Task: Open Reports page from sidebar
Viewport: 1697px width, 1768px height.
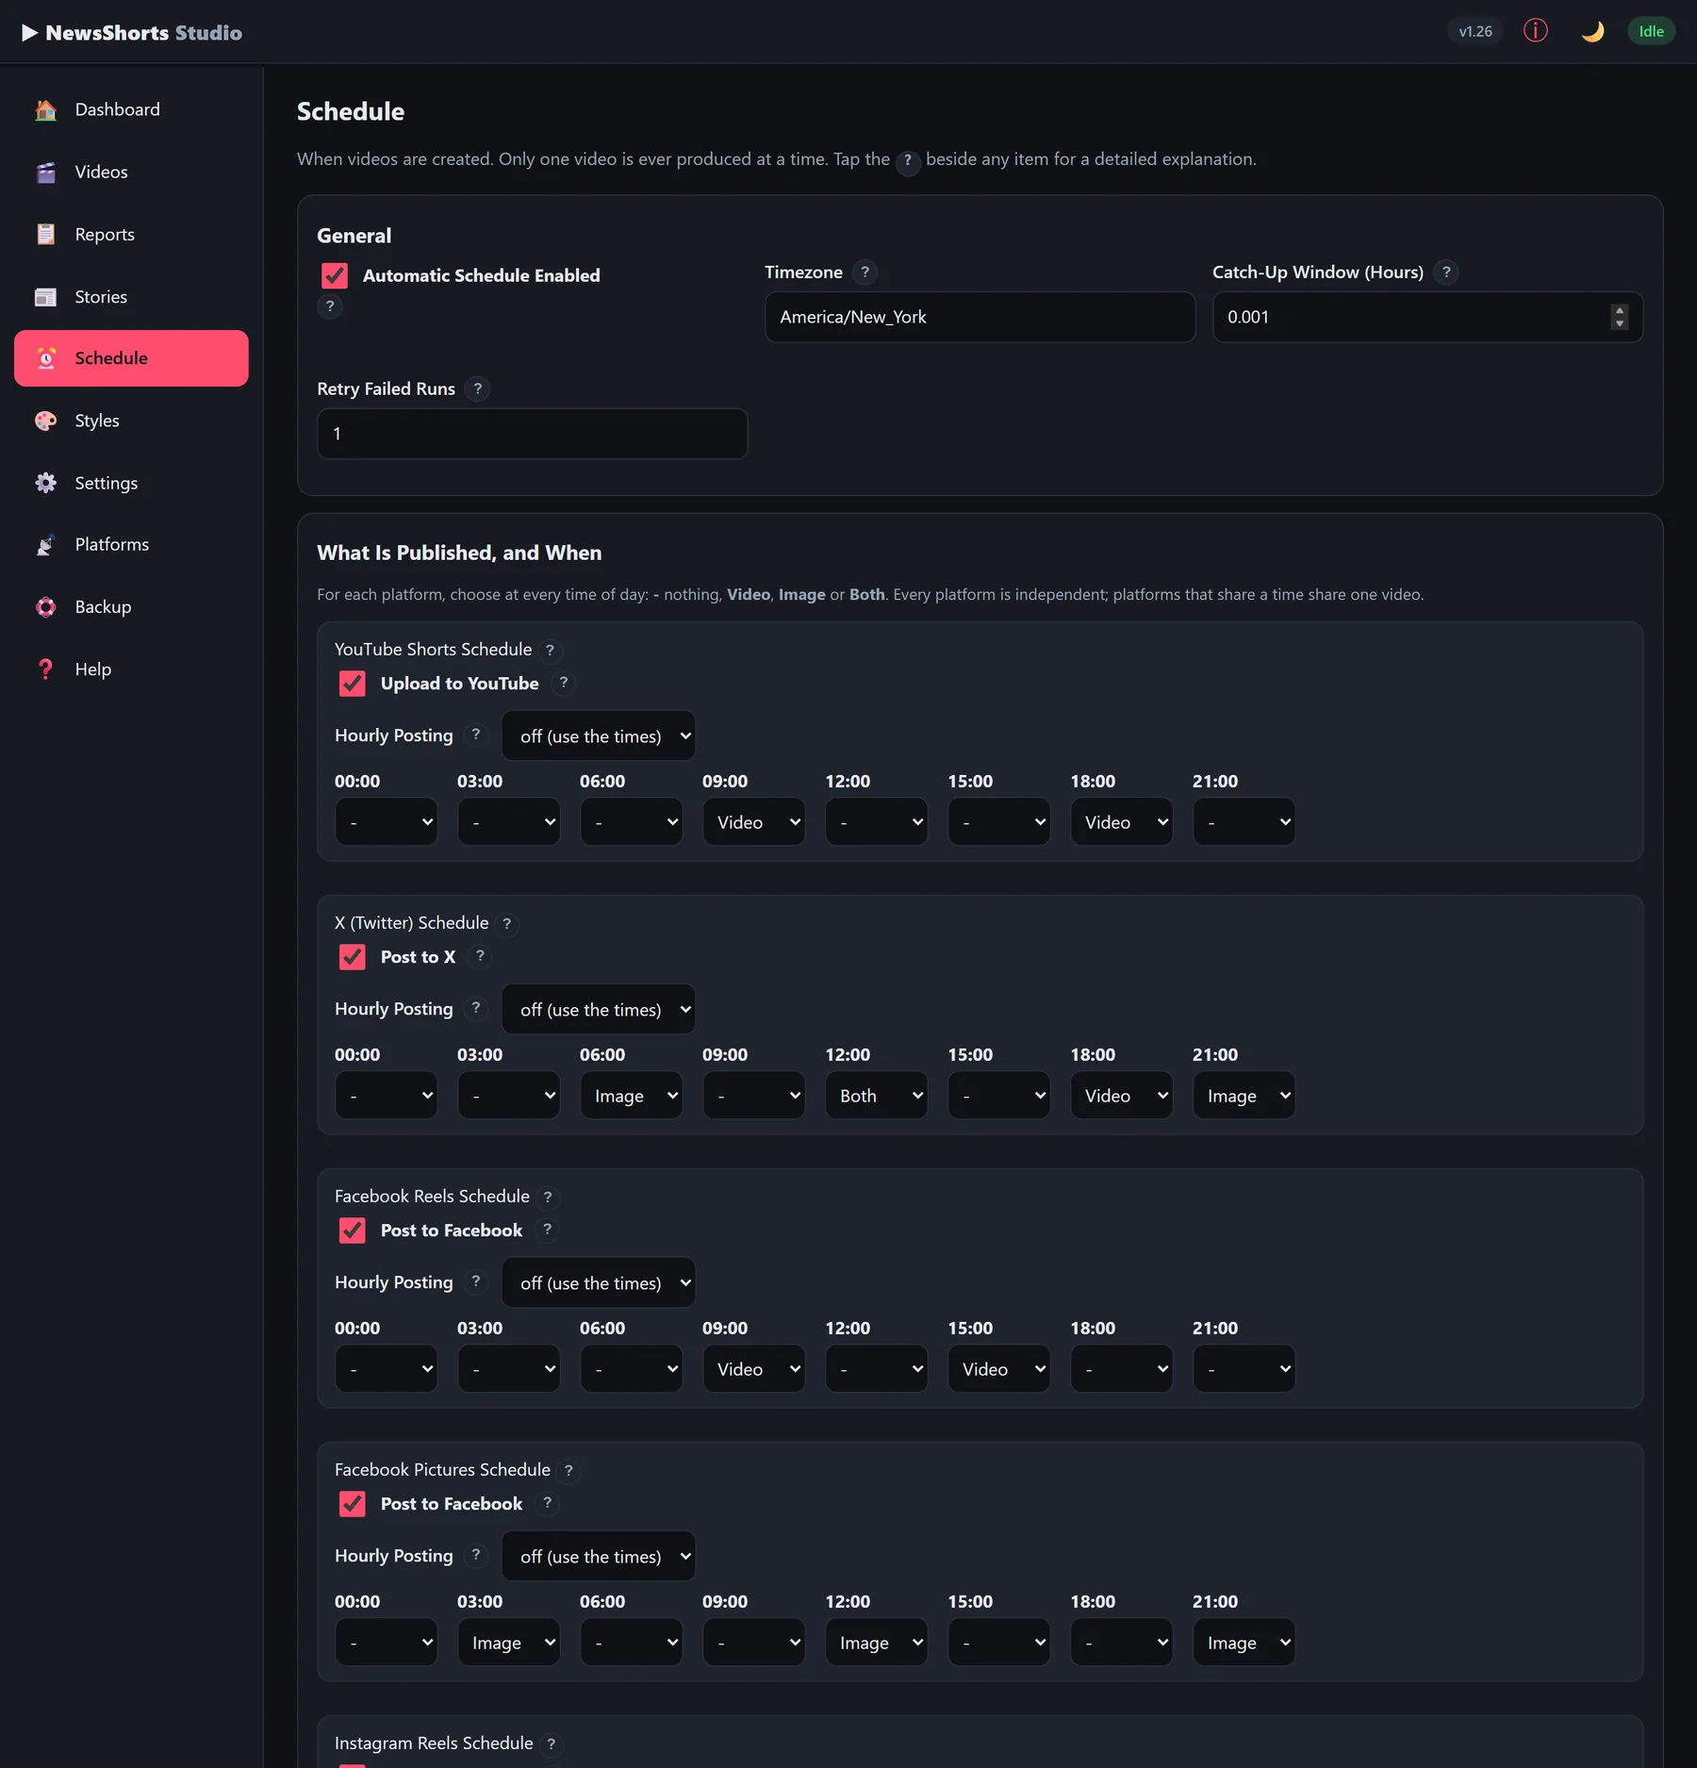Action: (x=131, y=234)
